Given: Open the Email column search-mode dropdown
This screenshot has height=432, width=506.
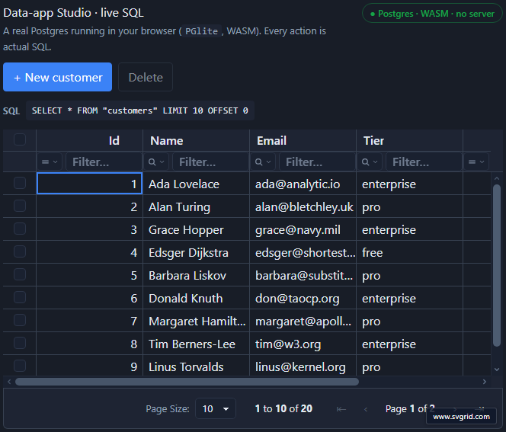Looking at the screenshot, I should (263, 162).
